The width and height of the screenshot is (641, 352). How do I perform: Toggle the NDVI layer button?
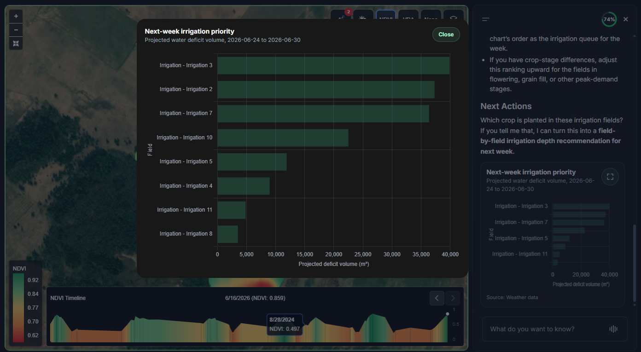point(385,16)
